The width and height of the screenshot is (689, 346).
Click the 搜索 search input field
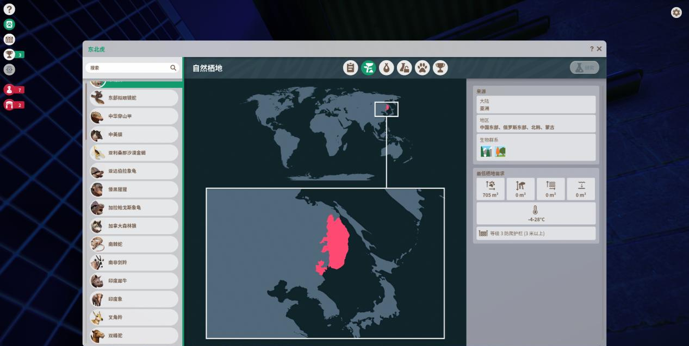coord(128,68)
